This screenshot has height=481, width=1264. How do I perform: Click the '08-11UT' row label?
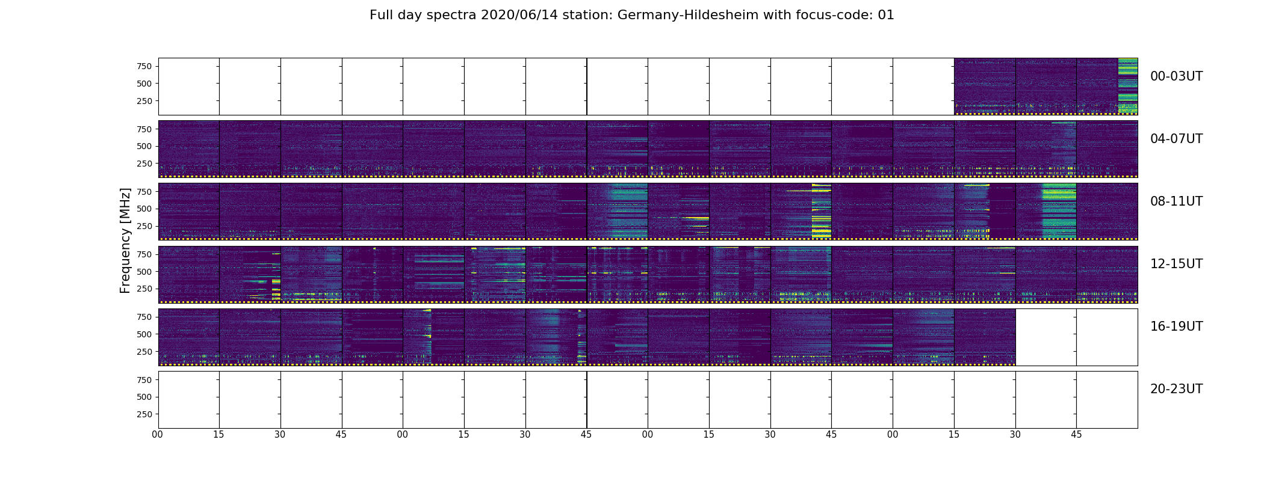coord(1176,201)
